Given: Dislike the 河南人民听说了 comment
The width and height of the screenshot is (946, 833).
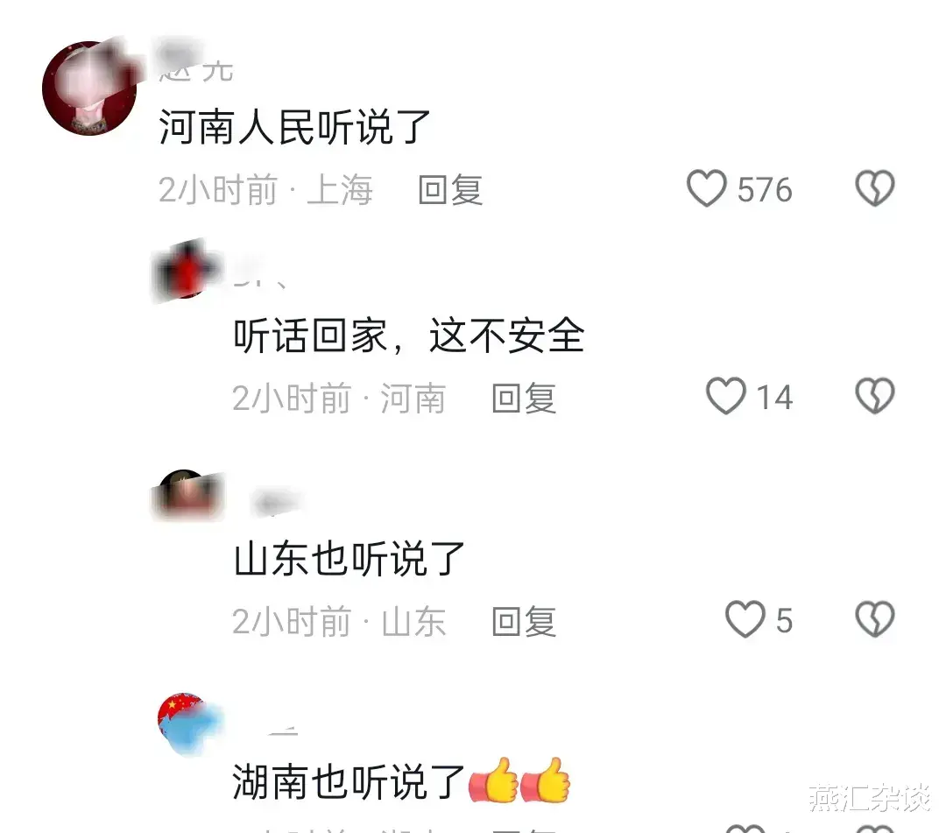Looking at the screenshot, I should (875, 189).
